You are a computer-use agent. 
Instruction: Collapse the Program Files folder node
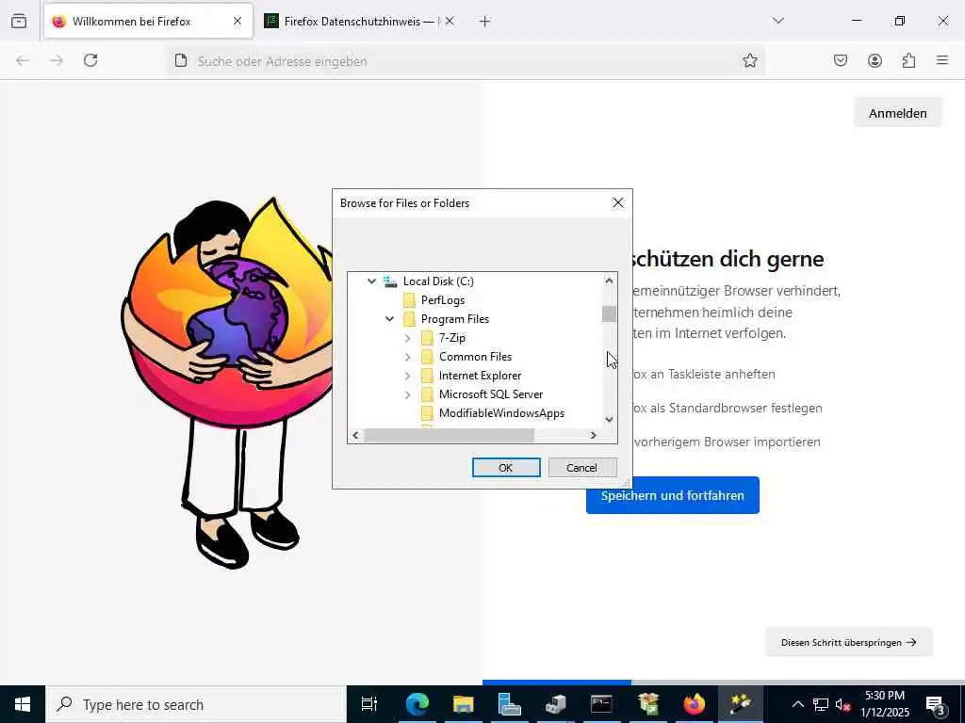point(389,319)
